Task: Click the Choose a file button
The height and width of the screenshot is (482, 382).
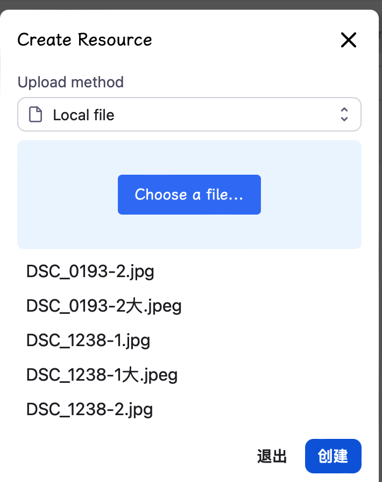Action: click(189, 195)
